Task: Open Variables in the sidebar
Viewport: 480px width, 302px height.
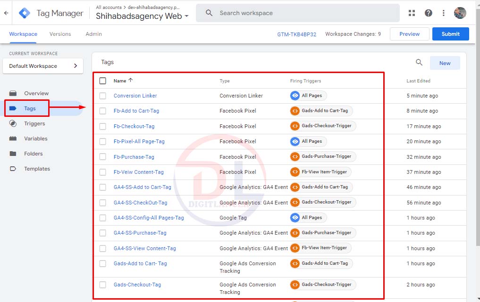Action: coord(35,139)
